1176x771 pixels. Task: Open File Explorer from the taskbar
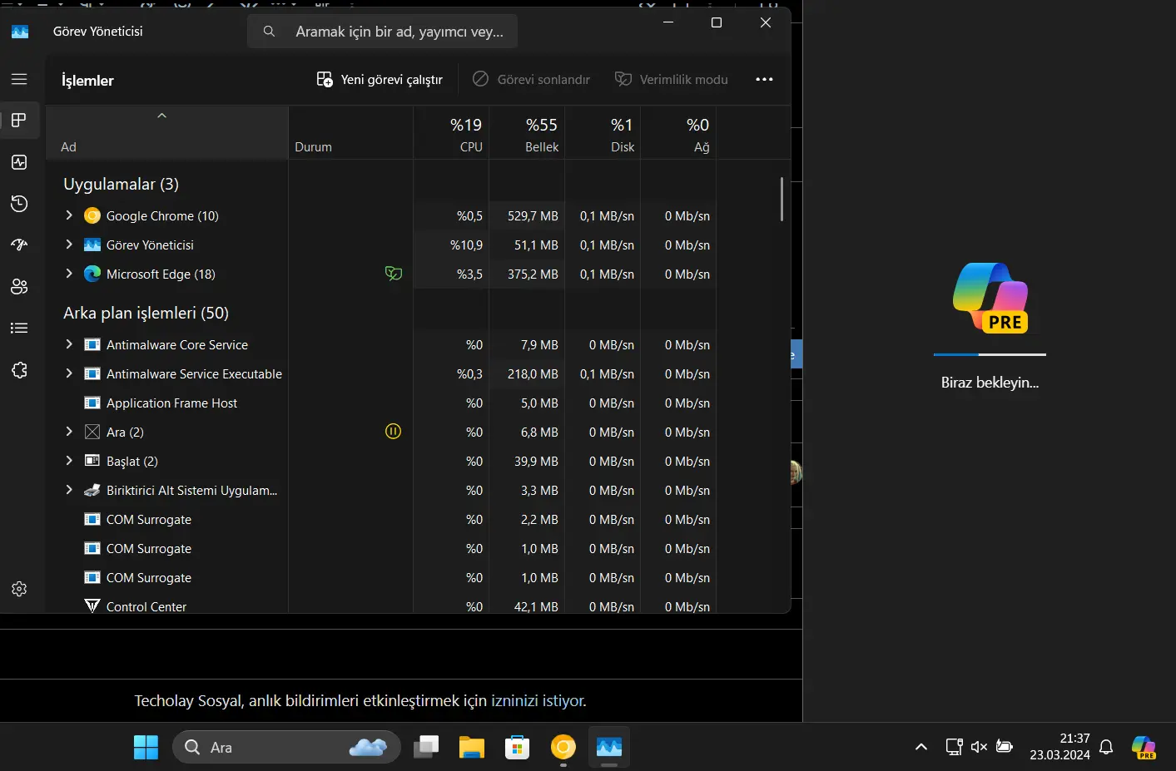[472, 747]
